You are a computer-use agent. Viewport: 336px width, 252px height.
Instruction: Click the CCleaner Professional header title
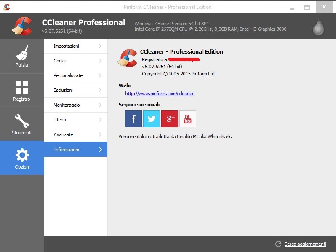click(x=83, y=22)
